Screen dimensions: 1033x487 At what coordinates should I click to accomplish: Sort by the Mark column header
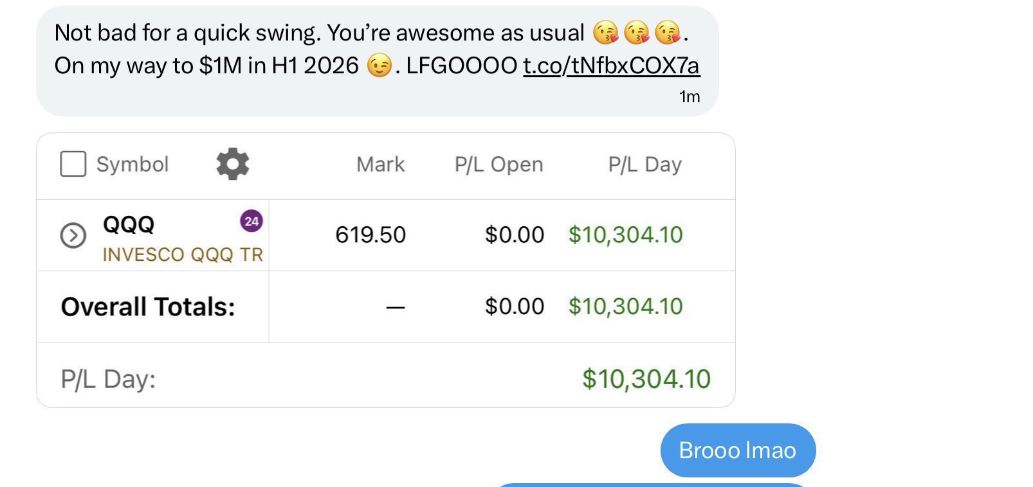coord(380,164)
